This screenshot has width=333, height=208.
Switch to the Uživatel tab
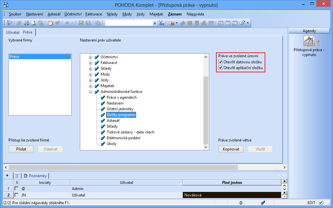pos(13,32)
